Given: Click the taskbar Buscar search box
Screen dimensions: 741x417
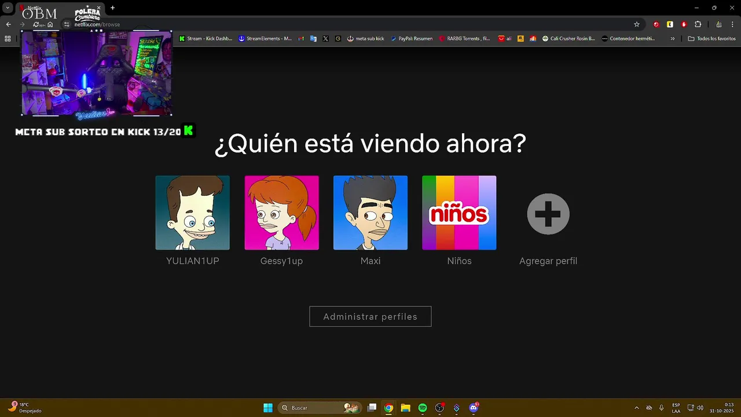Looking at the screenshot, I should pos(320,408).
